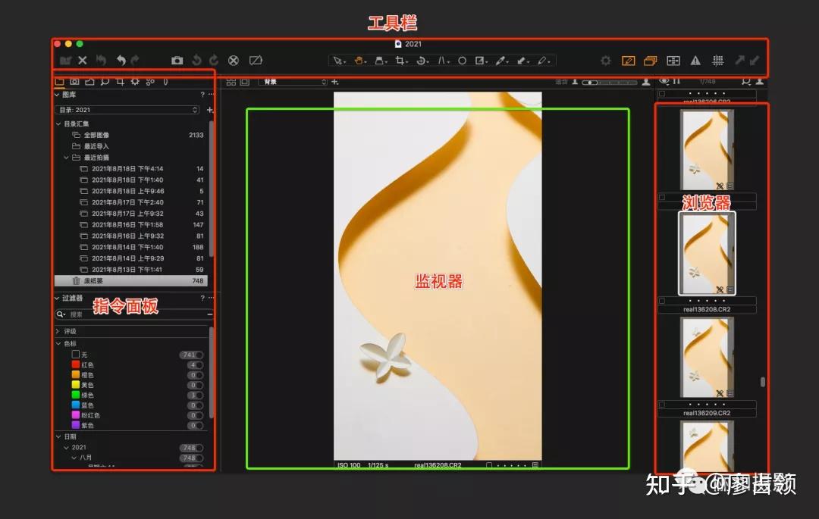Select the real136208.CR2 thumbnail in the browser

tap(706, 252)
